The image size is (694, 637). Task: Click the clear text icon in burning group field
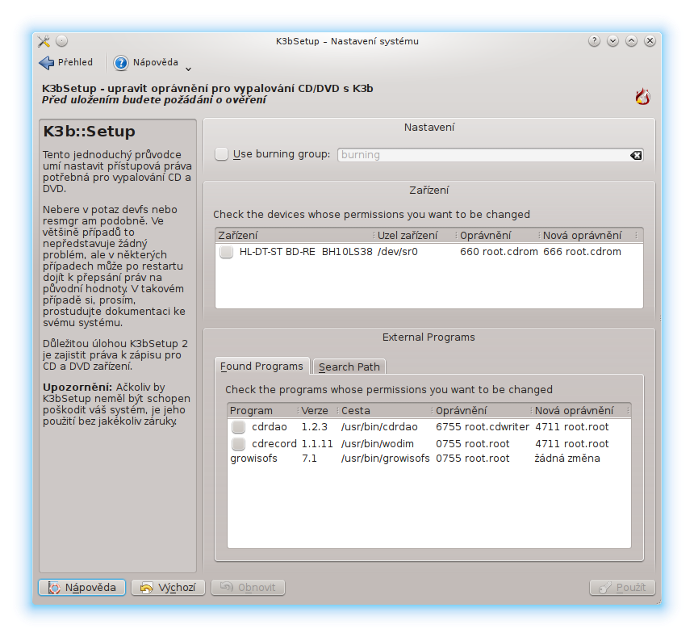pos(636,155)
